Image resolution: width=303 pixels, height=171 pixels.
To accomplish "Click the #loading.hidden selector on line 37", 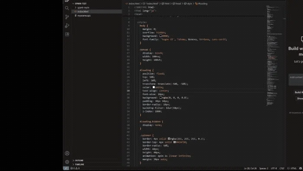I will tap(150, 122).
